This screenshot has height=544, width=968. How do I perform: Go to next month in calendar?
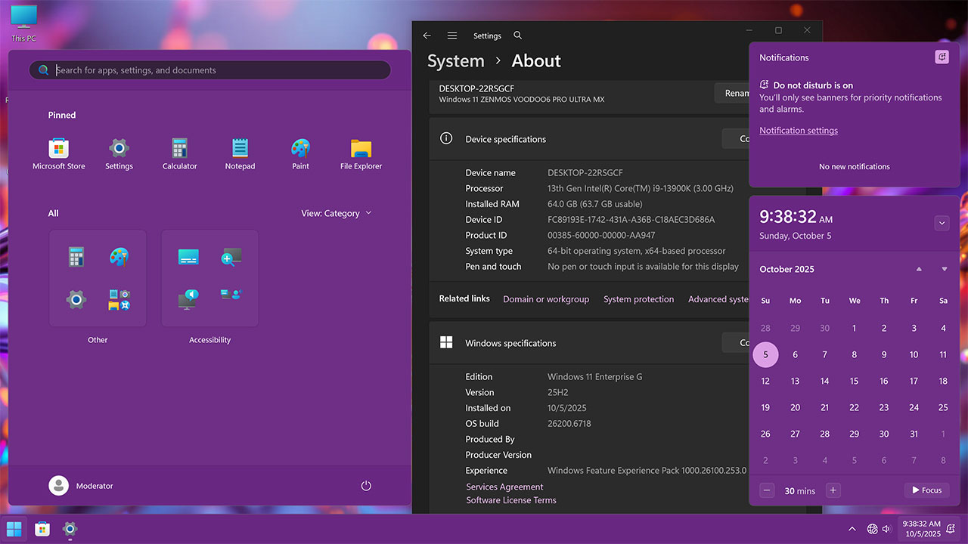coord(945,269)
